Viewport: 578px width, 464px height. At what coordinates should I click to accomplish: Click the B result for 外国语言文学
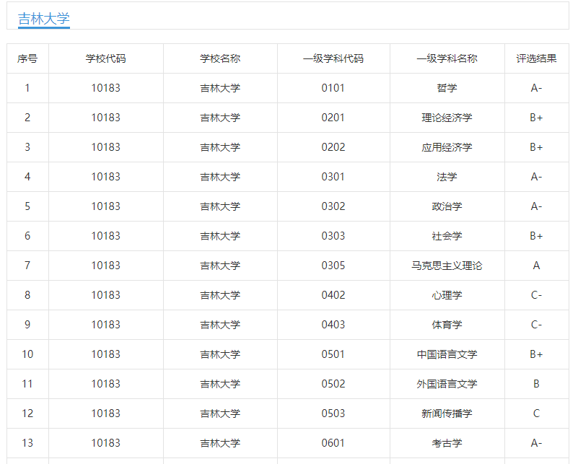536,384
